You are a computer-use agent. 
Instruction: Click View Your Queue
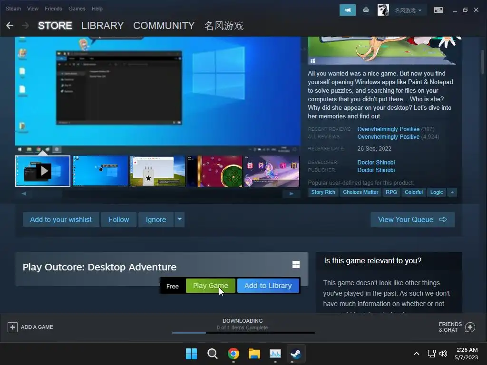click(412, 220)
